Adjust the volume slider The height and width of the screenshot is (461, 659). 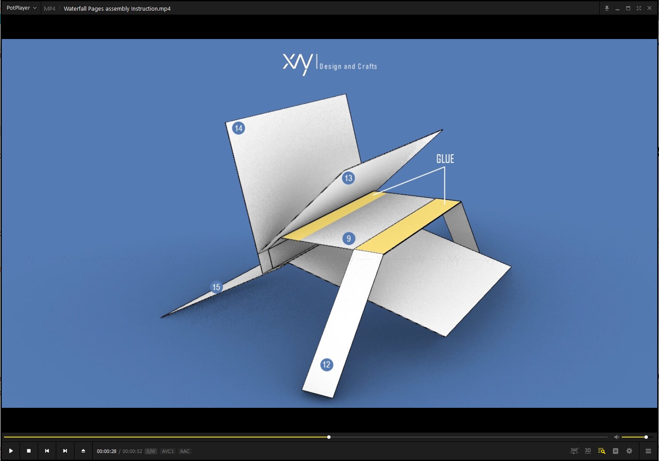(636, 437)
